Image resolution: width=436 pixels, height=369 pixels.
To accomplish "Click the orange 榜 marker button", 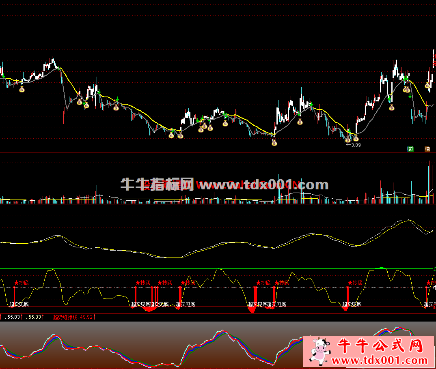I will tap(427, 149).
